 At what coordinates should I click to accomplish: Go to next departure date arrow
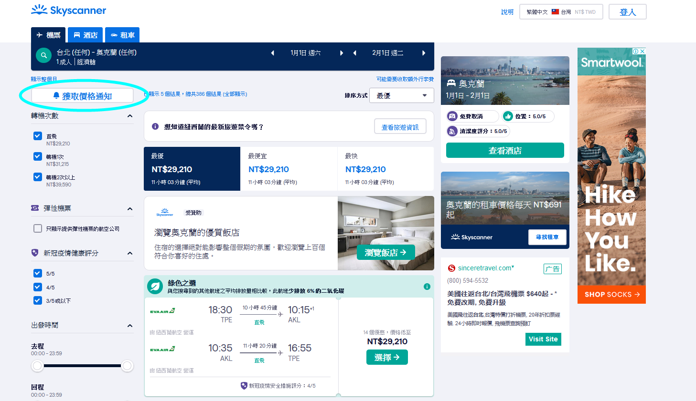(x=342, y=53)
